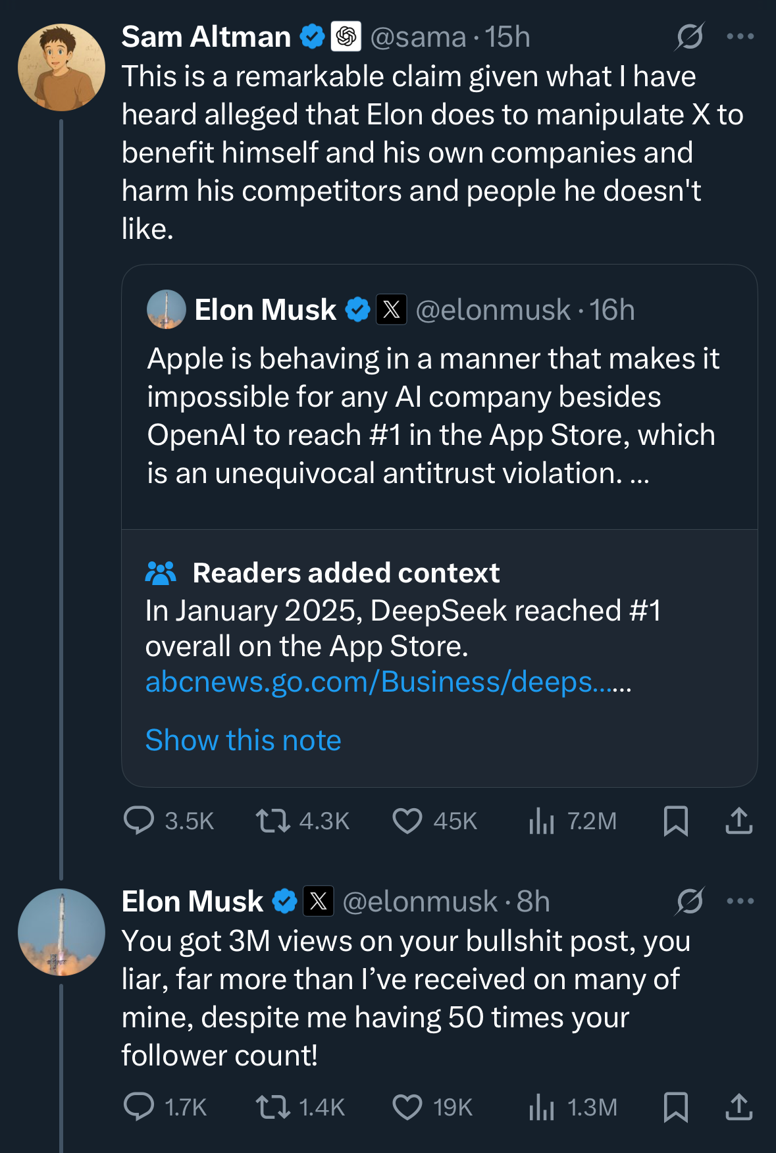Like Sam Altman's post with 45K likes

[x=407, y=821]
